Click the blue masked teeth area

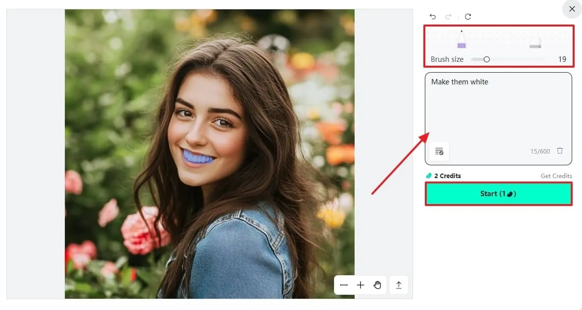pos(198,157)
